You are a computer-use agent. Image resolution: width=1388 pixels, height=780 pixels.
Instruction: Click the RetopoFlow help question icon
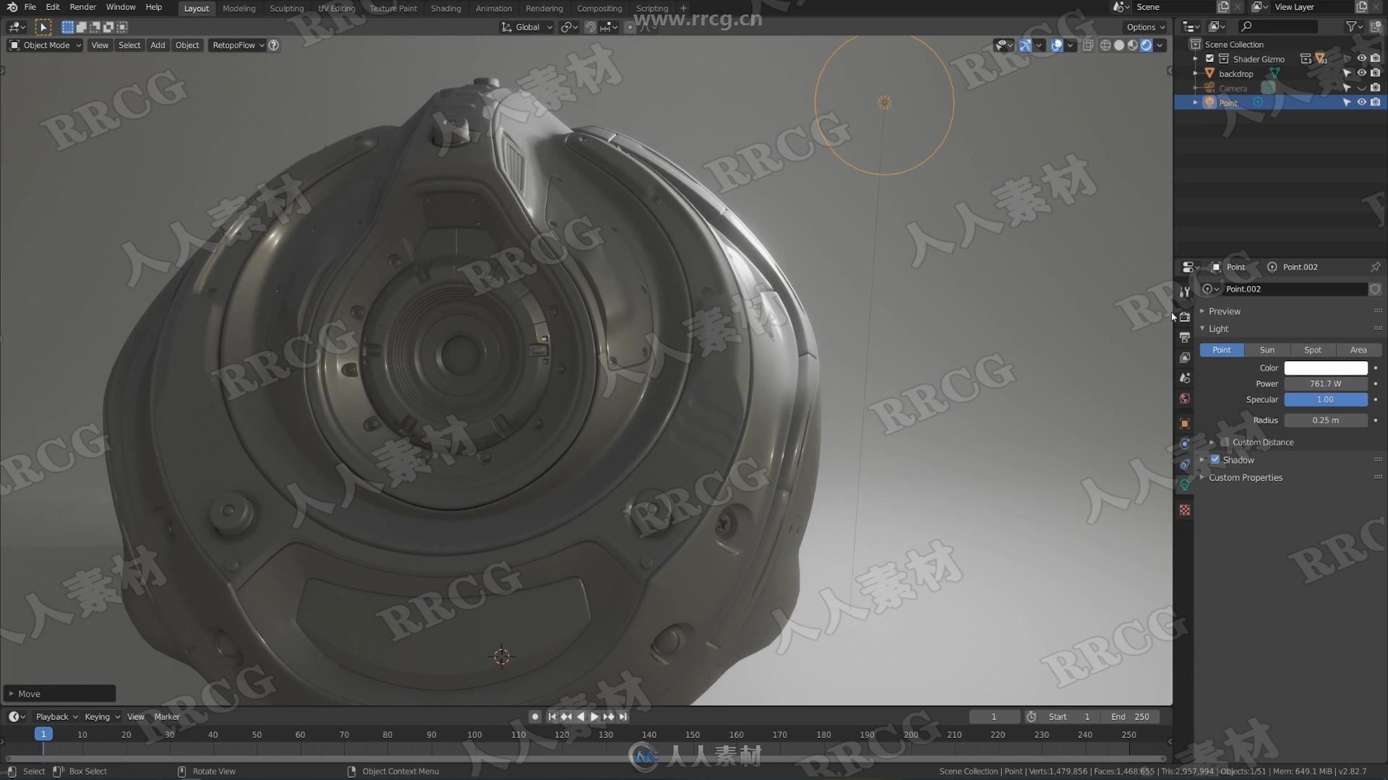[274, 45]
